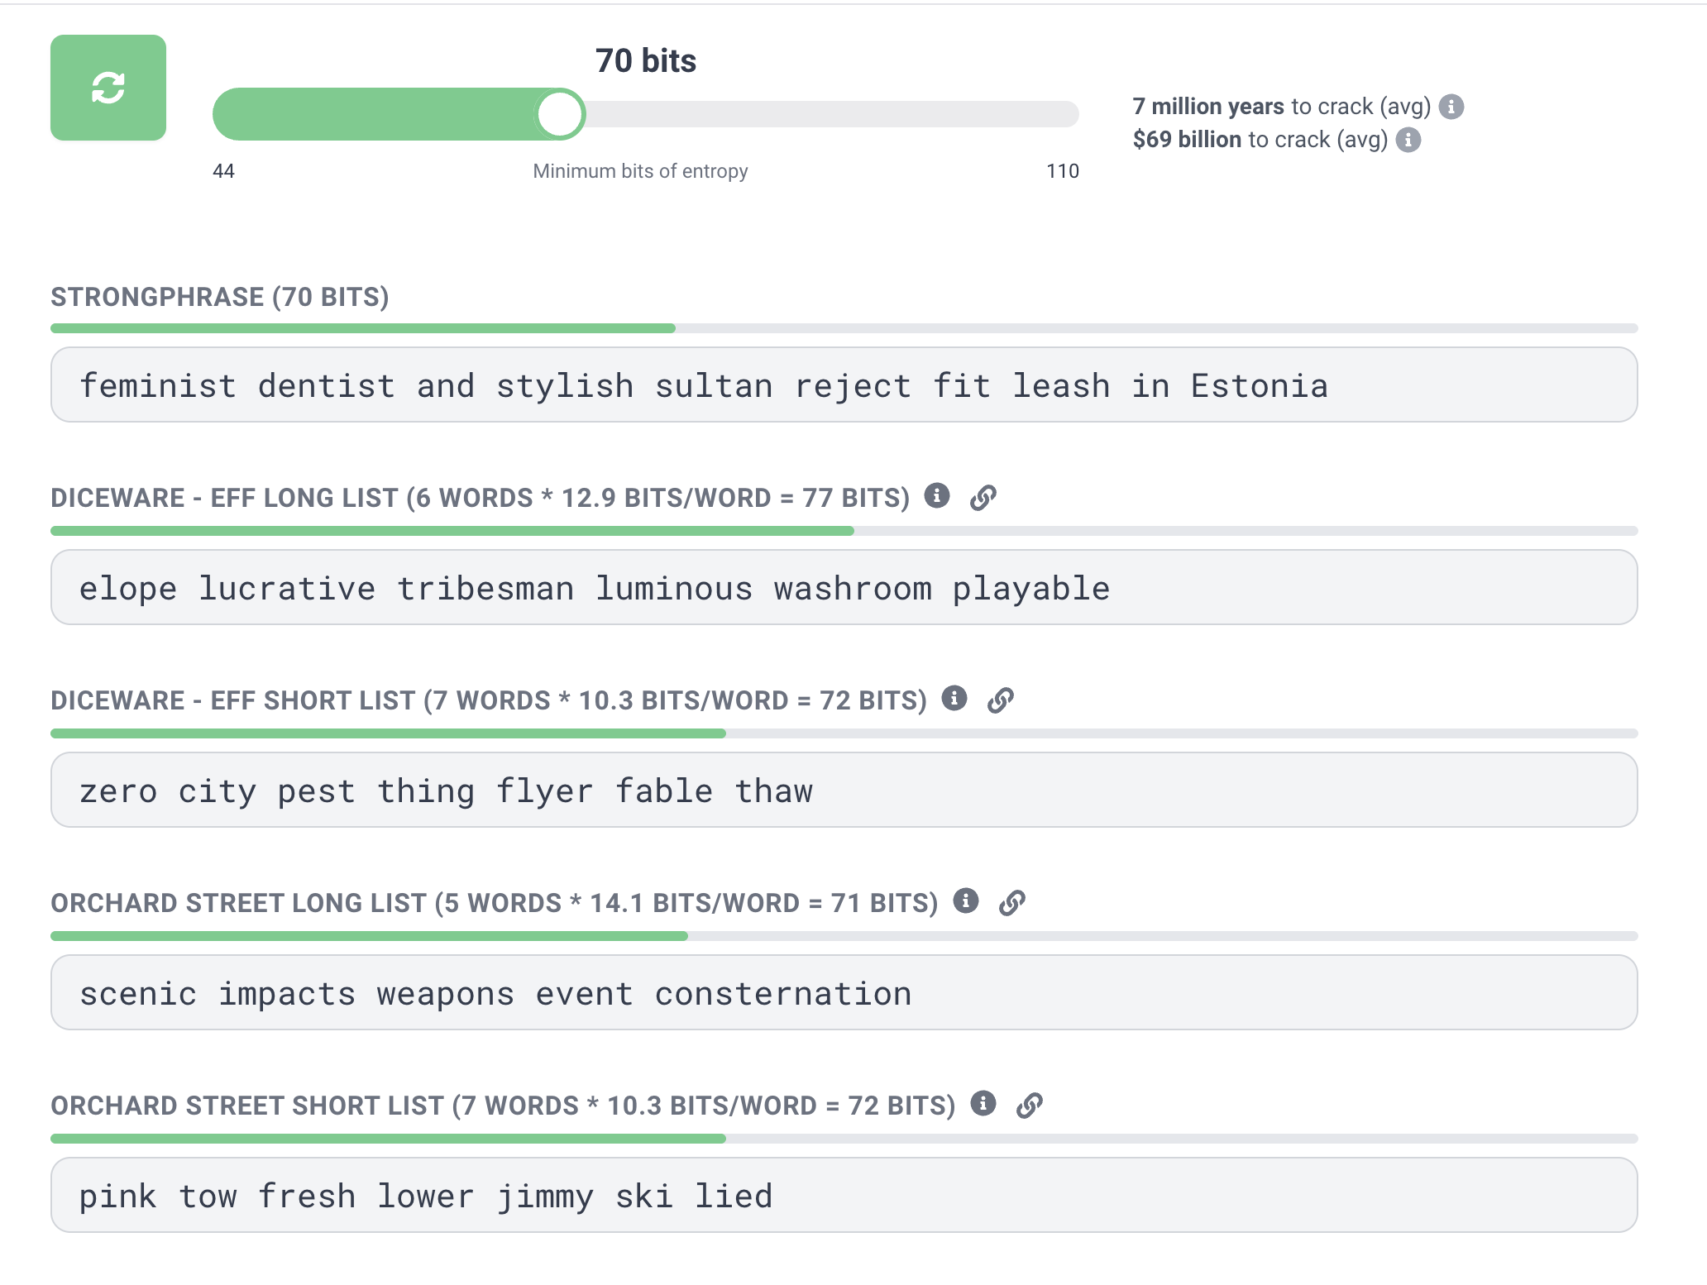Open the info icon for Diceware EFF Long List
Screen dimensions: 1707x1285
point(936,495)
